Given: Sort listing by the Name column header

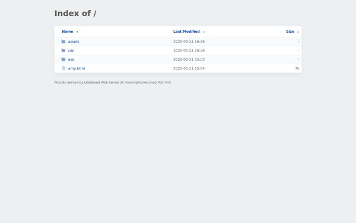Looking at the screenshot, I should [68, 32].
